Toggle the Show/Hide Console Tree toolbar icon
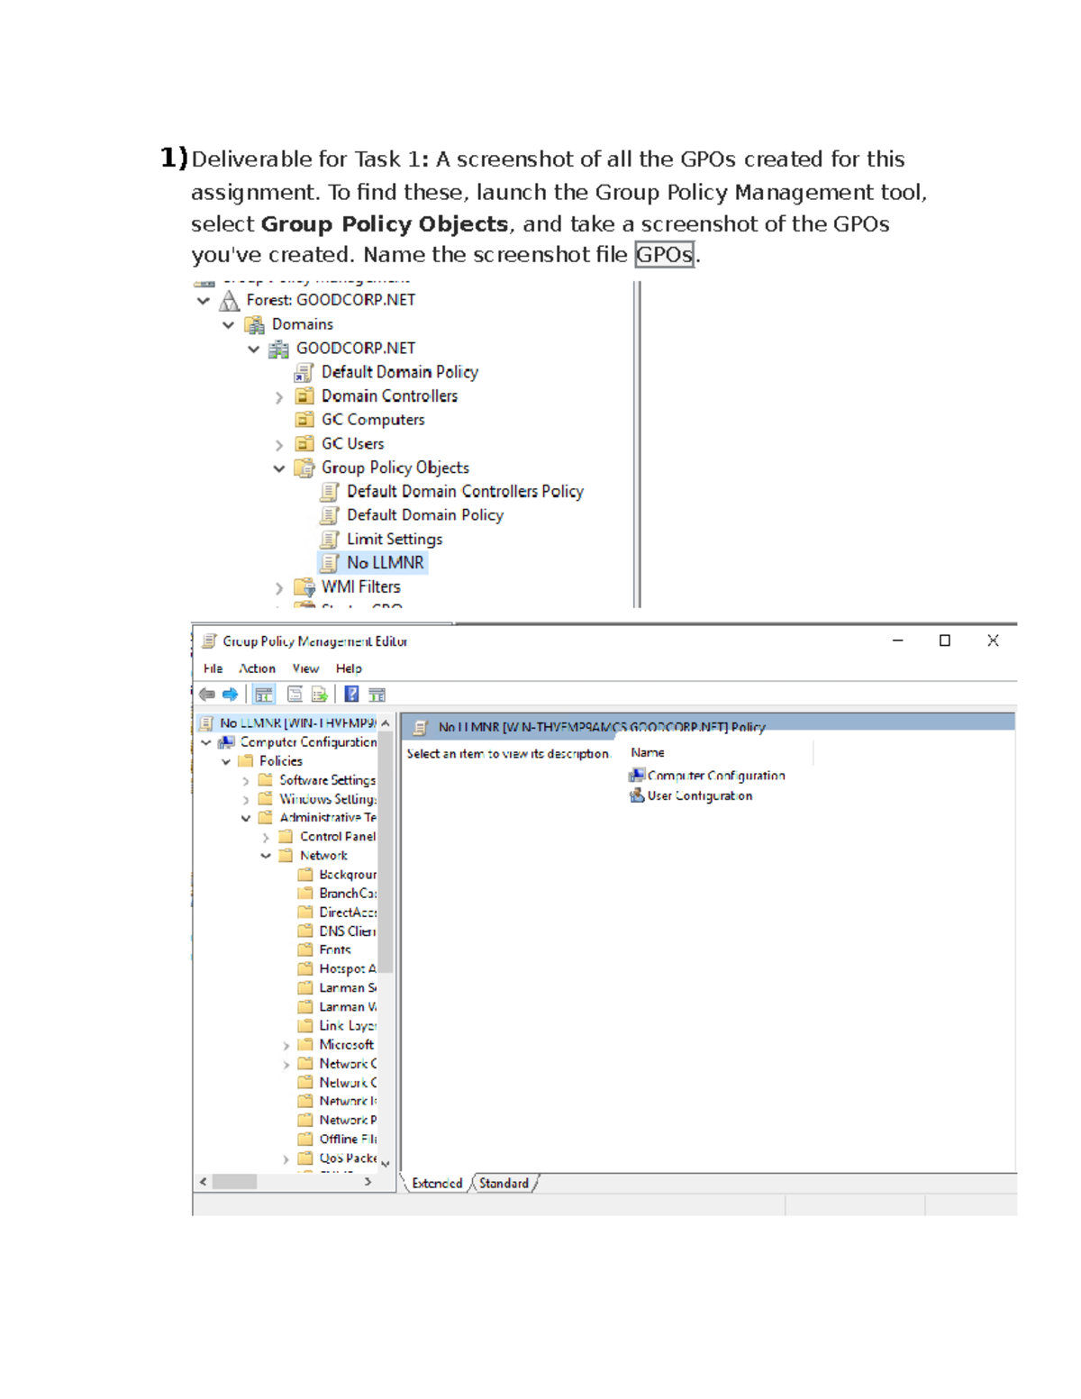 tap(263, 694)
